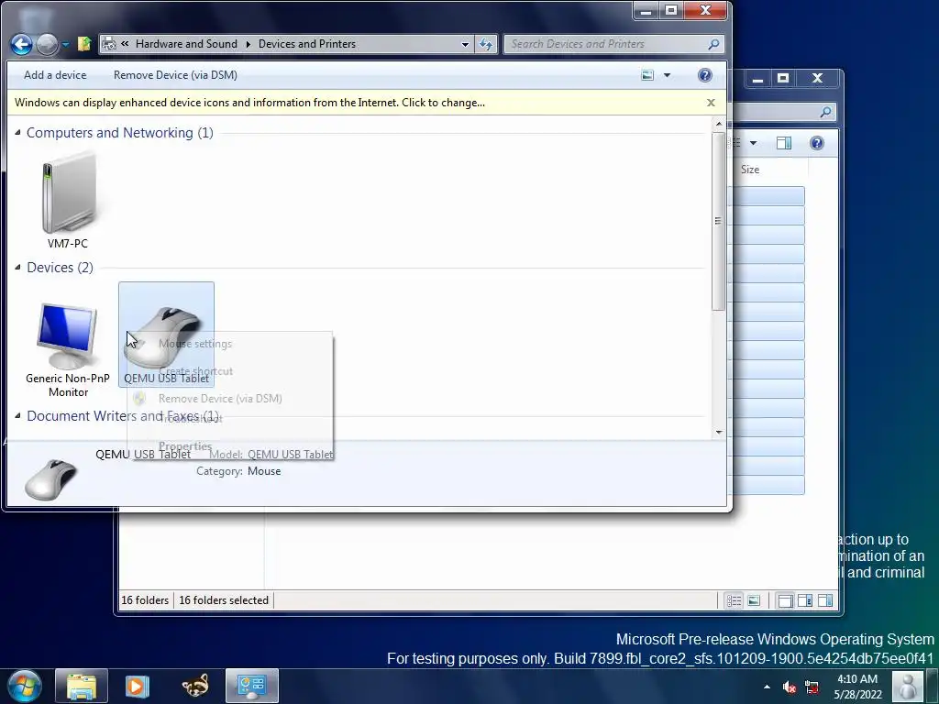Screen dimensions: 939x704
Task: Click the muted volume tray icon
Action: coord(790,687)
